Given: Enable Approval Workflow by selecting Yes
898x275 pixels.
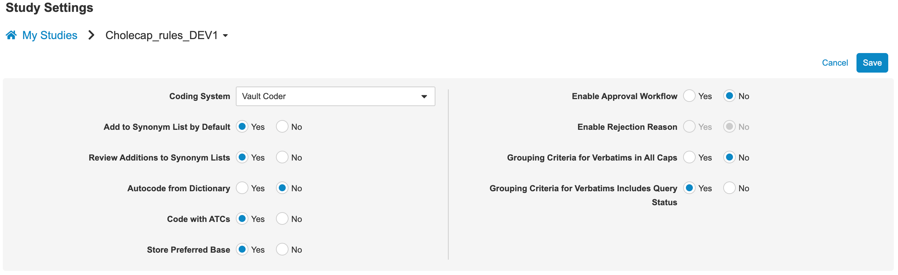Looking at the screenshot, I should [x=689, y=96].
